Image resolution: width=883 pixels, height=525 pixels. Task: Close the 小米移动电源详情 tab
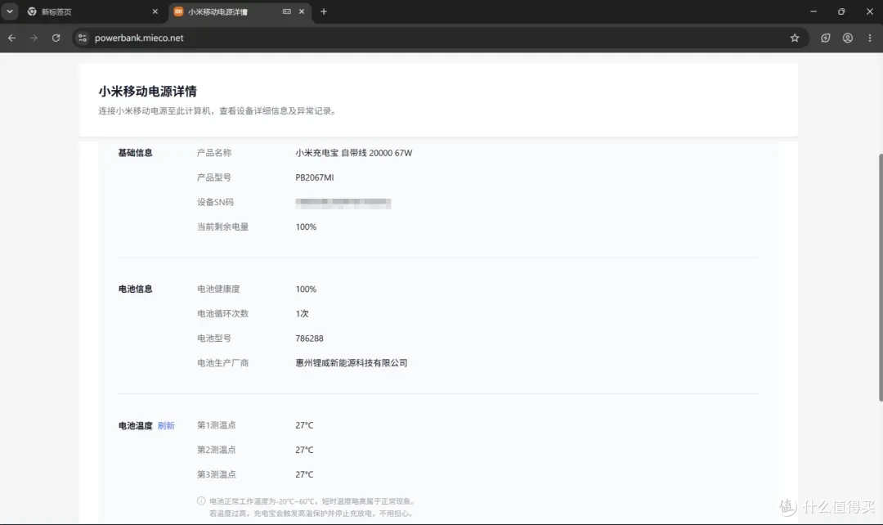pyautogui.click(x=301, y=11)
